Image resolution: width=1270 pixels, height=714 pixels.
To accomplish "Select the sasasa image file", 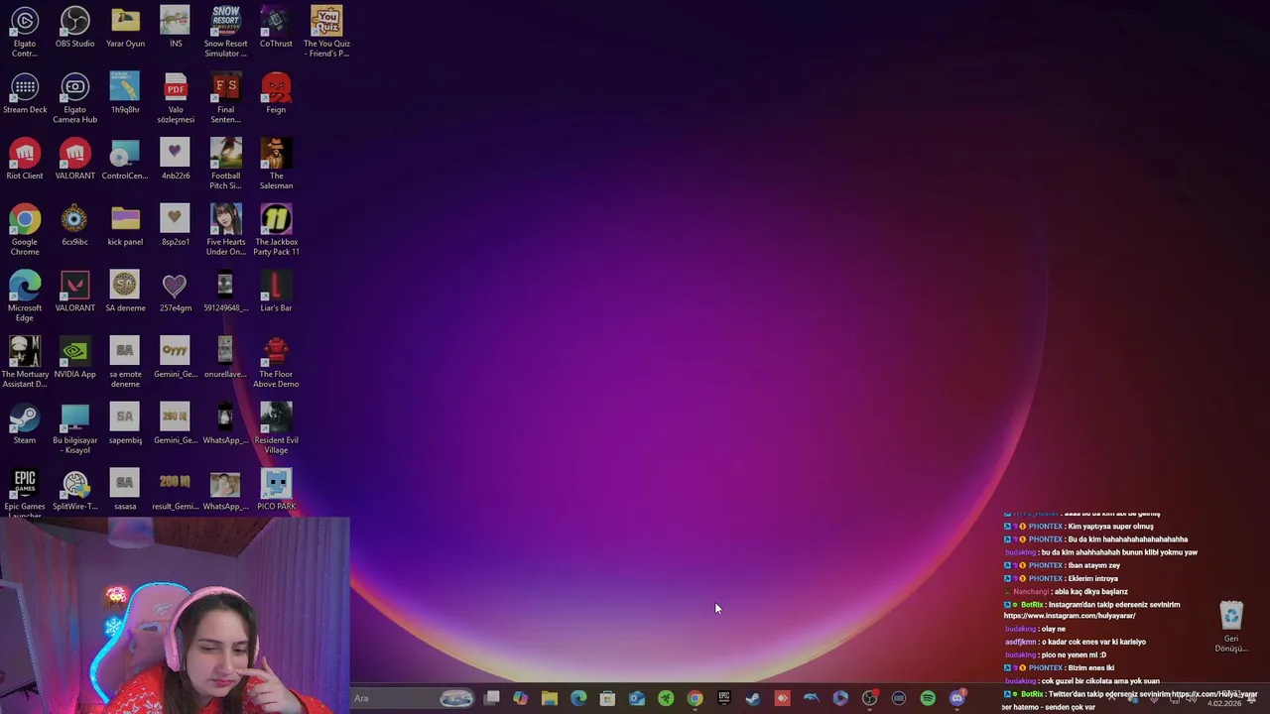I will pos(125,491).
